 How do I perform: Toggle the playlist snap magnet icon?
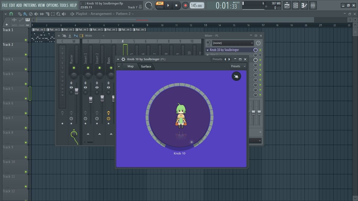11,14
